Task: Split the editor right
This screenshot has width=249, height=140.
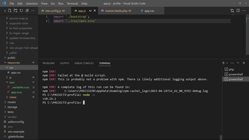Action: tap(238, 10)
